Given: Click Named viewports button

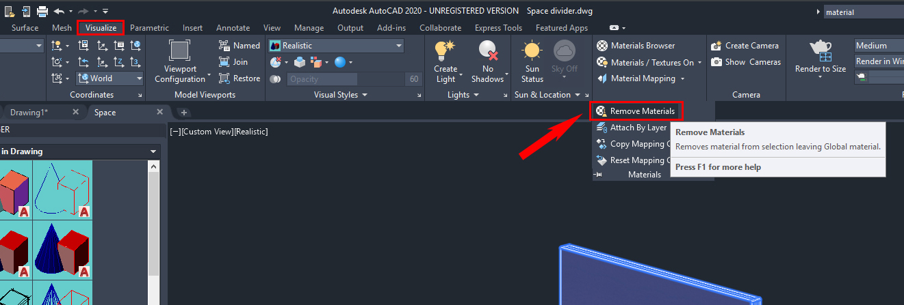Looking at the screenshot, I should pos(240,46).
